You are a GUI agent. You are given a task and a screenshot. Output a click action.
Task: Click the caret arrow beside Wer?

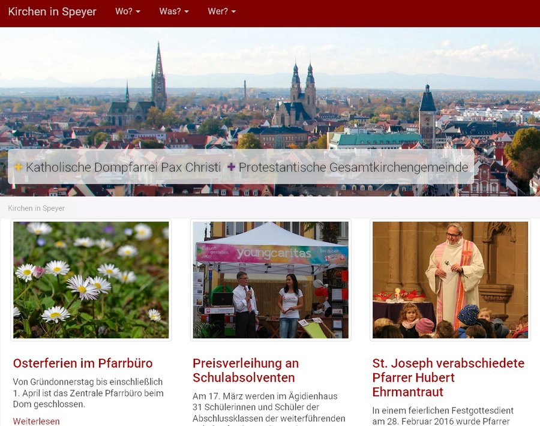click(x=233, y=12)
